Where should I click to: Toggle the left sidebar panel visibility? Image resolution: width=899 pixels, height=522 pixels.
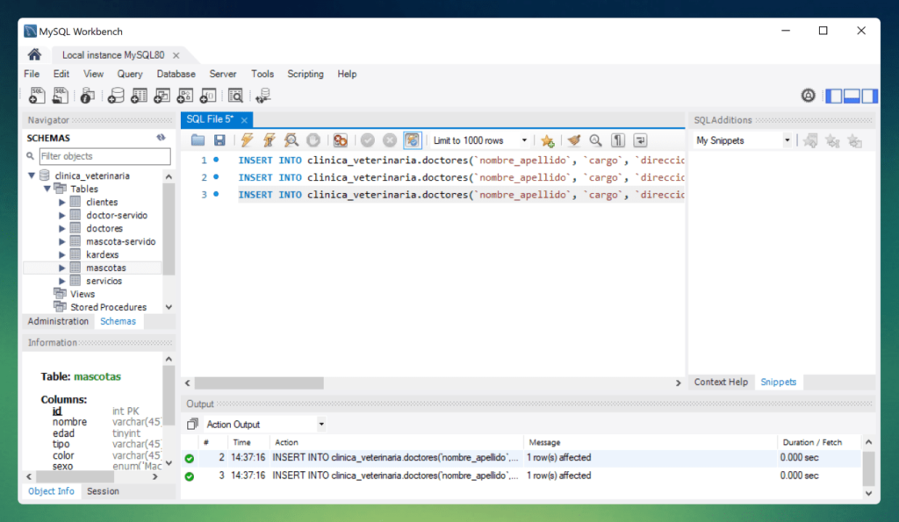835,96
